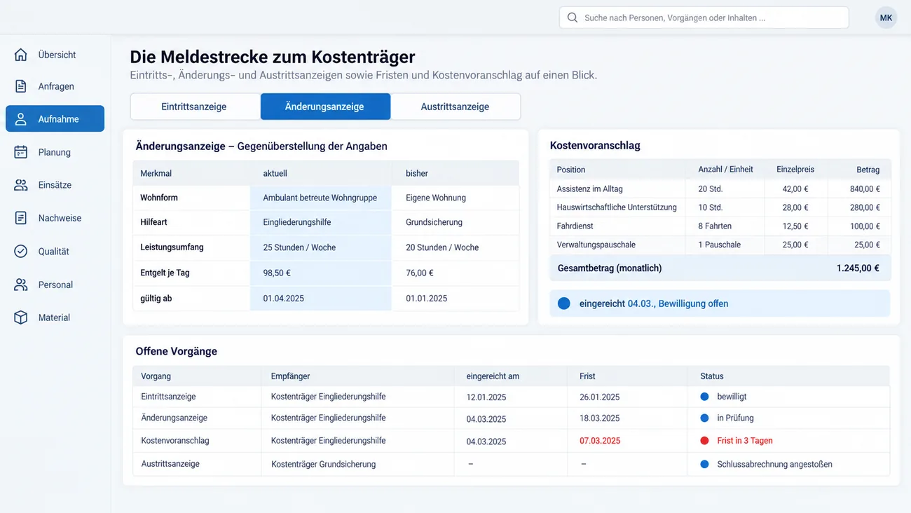Select the Aufnahme sidebar entry
Screen dimensions: 911x513
[x=55, y=119]
